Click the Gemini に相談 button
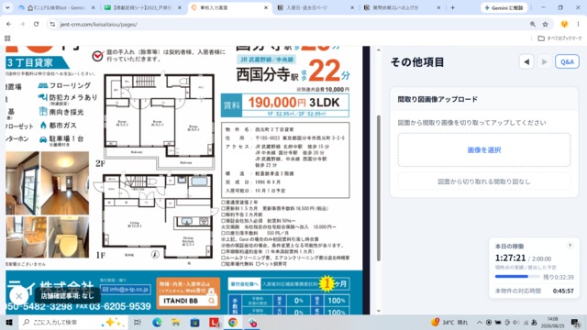 [504, 7]
